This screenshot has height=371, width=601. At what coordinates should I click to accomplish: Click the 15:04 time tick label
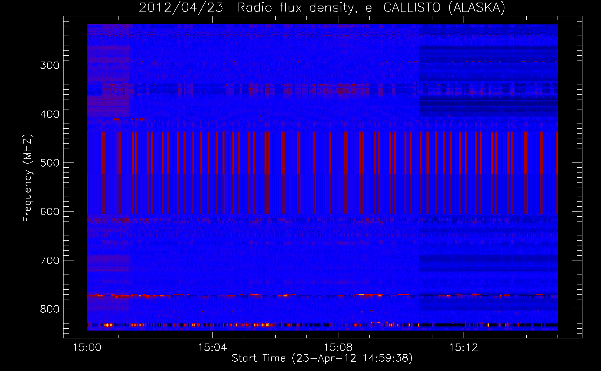pyautogui.click(x=212, y=348)
